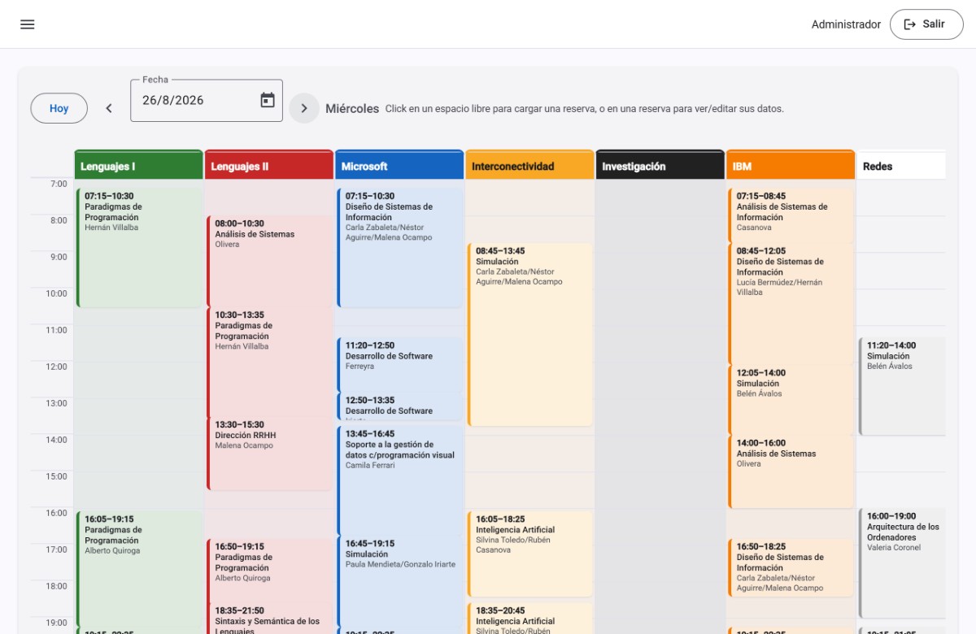Image resolution: width=976 pixels, height=634 pixels.
Task: Select the Interconectividad room header
Action: (529, 165)
